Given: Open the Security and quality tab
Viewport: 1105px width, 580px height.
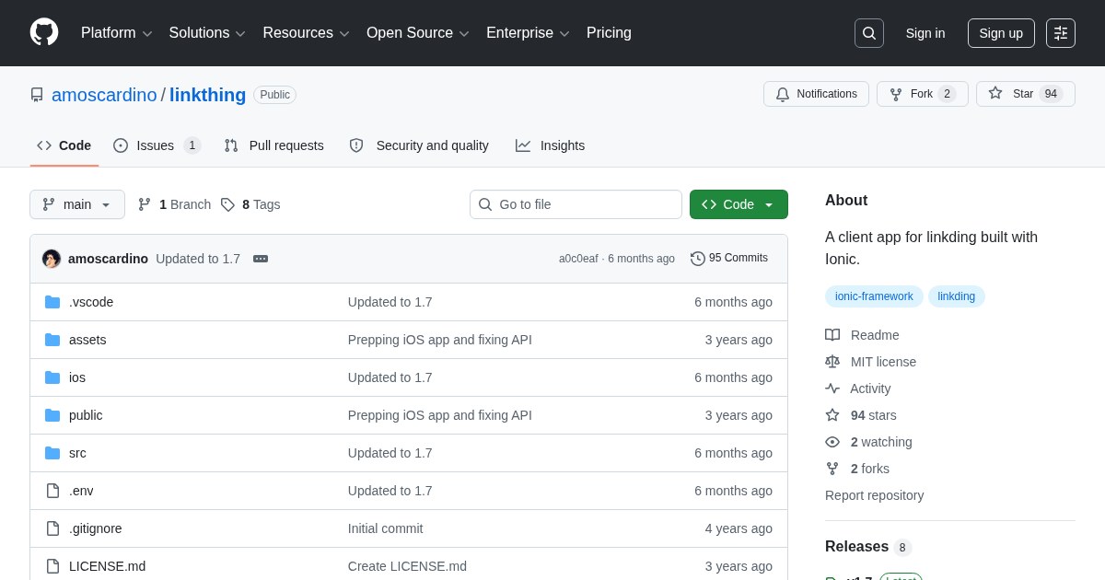Looking at the screenshot, I should point(419,145).
